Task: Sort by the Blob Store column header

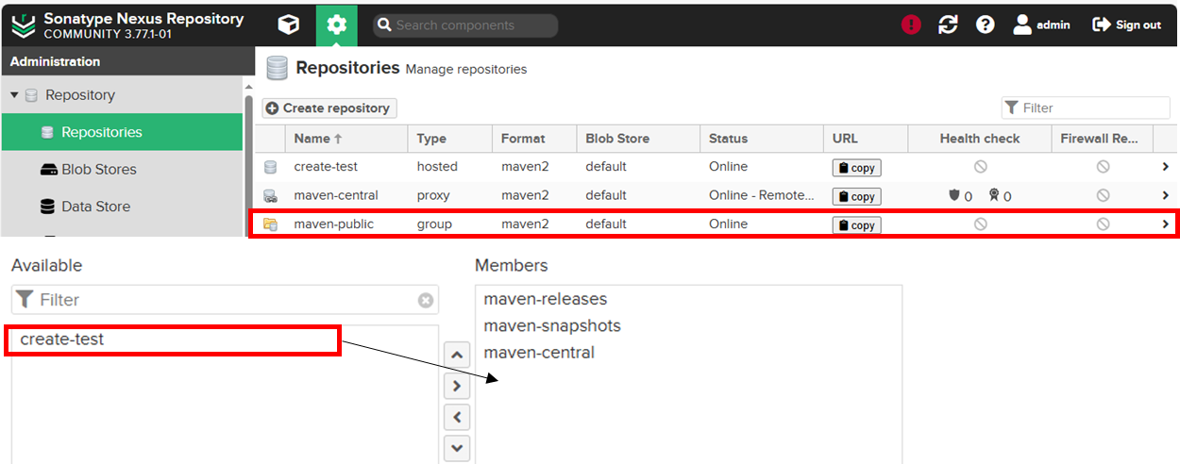Action: (638, 139)
